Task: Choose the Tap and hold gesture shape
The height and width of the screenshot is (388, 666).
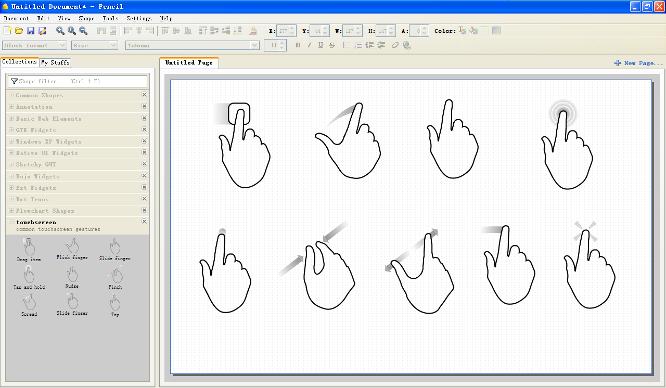Action: click(29, 274)
